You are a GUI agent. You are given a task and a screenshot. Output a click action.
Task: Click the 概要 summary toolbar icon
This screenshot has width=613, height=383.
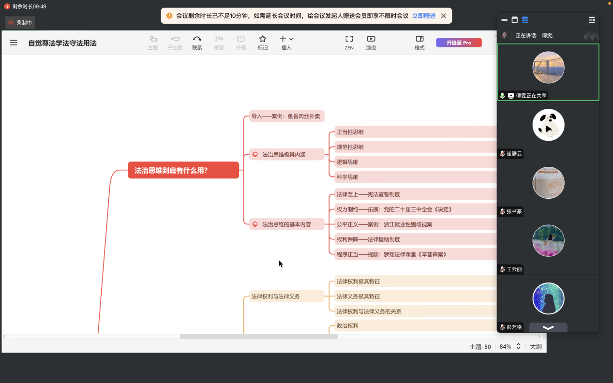pos(219,43)
